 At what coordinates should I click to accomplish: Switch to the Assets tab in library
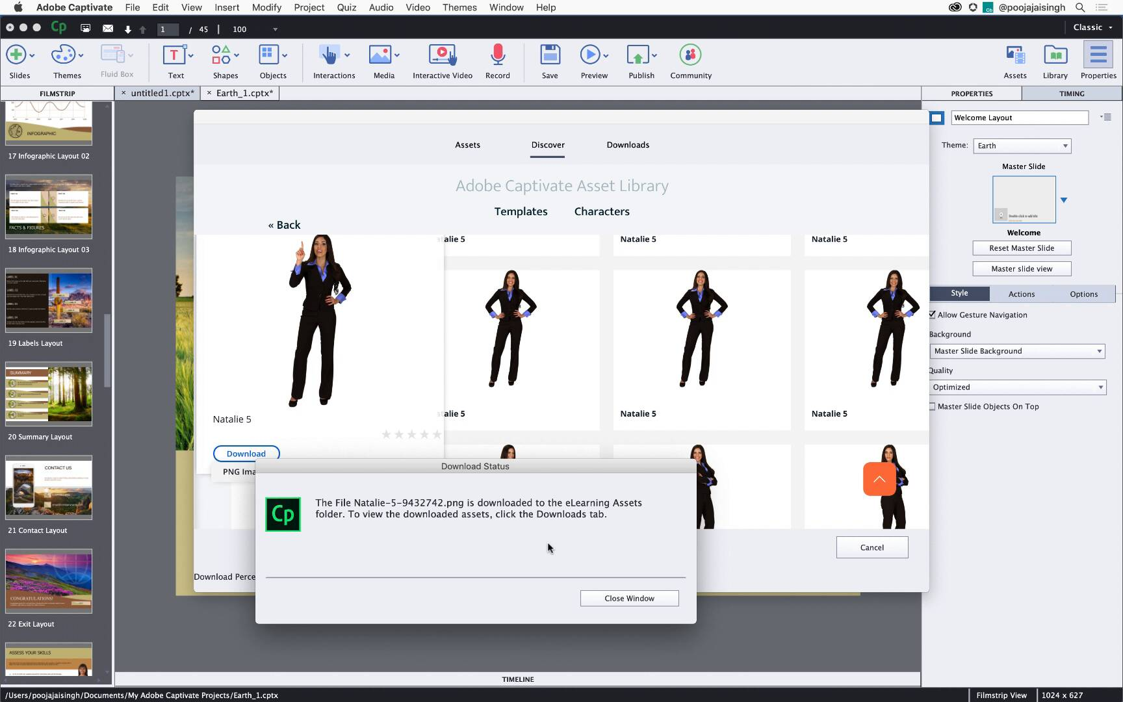[467, 145]
